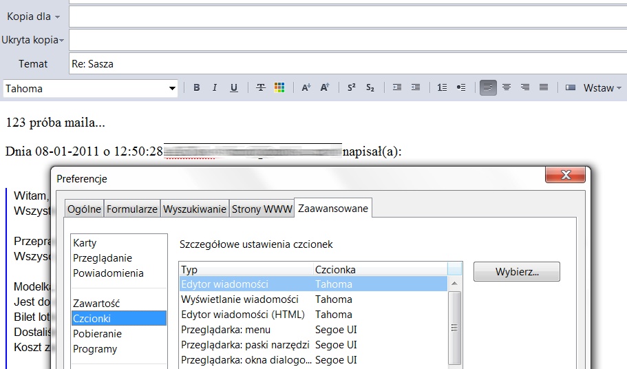
Task: Center-align the message text
Action: pos(507,88)
